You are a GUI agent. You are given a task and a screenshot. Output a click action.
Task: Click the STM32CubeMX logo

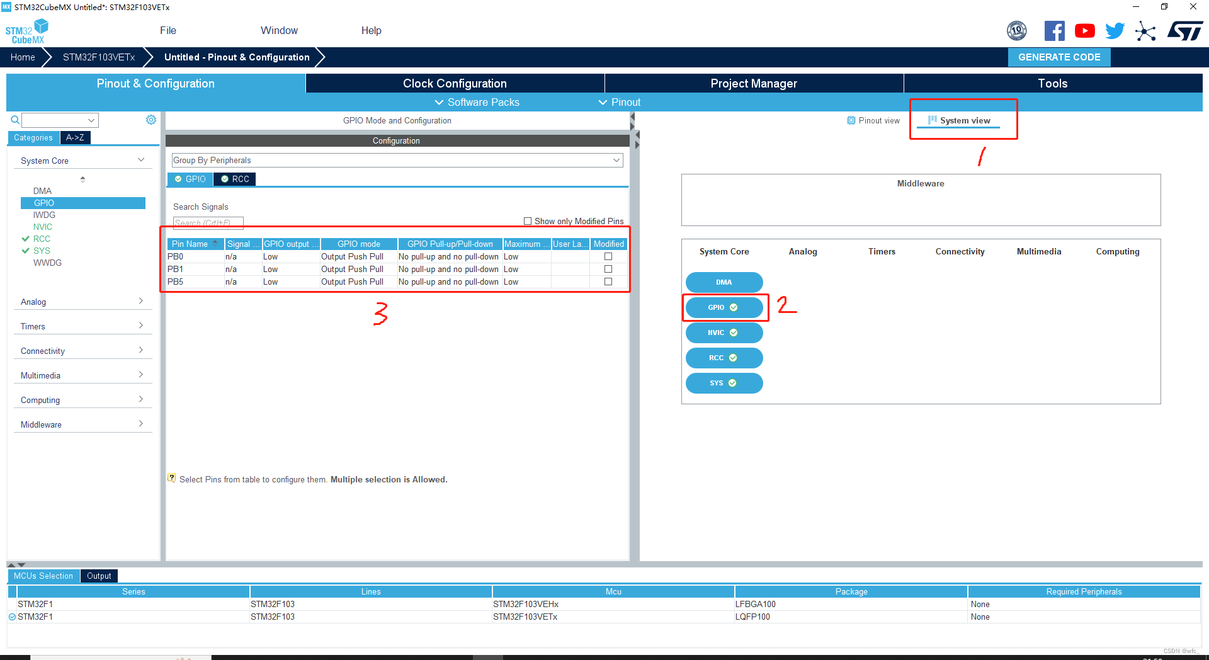27,31
